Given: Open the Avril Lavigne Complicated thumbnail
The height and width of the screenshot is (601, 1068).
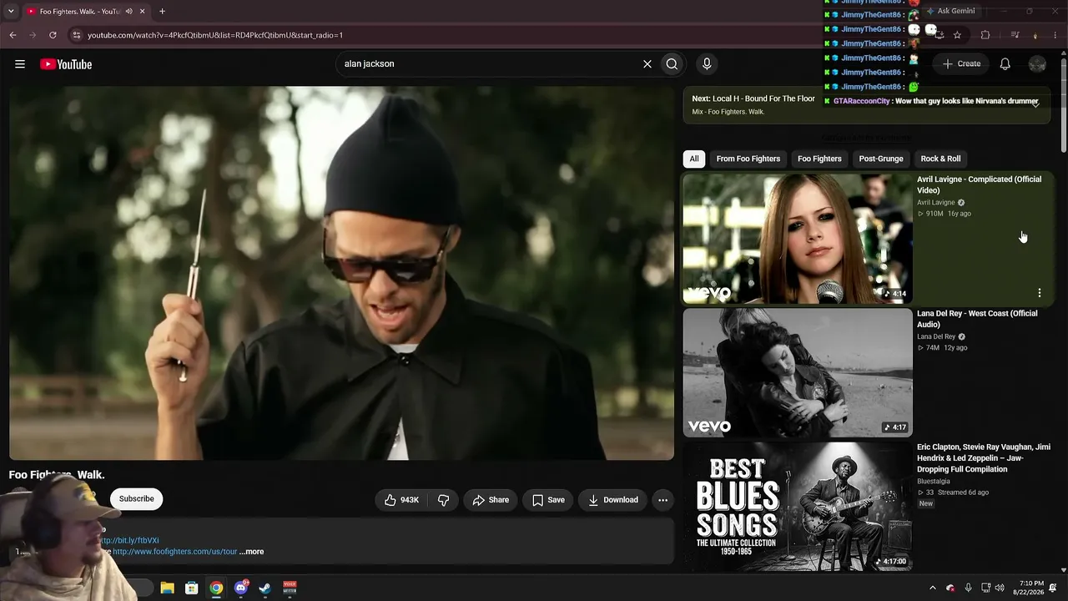Looking at the screenshot, I should click(798, 239).
